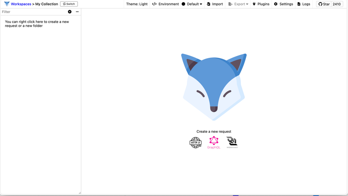This screenshot has height=196, width=348.
Task: Click the GitHub octocat icon
Action: (x=320, y=4)
